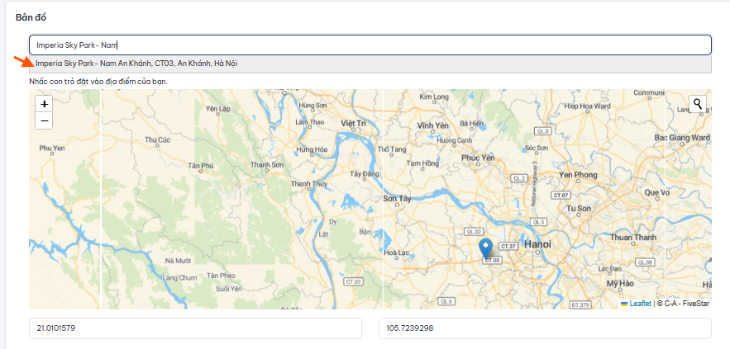Click the QL.3 road shield
The width and height of the screenshot is (730, 349).
(x=543, y=131)
